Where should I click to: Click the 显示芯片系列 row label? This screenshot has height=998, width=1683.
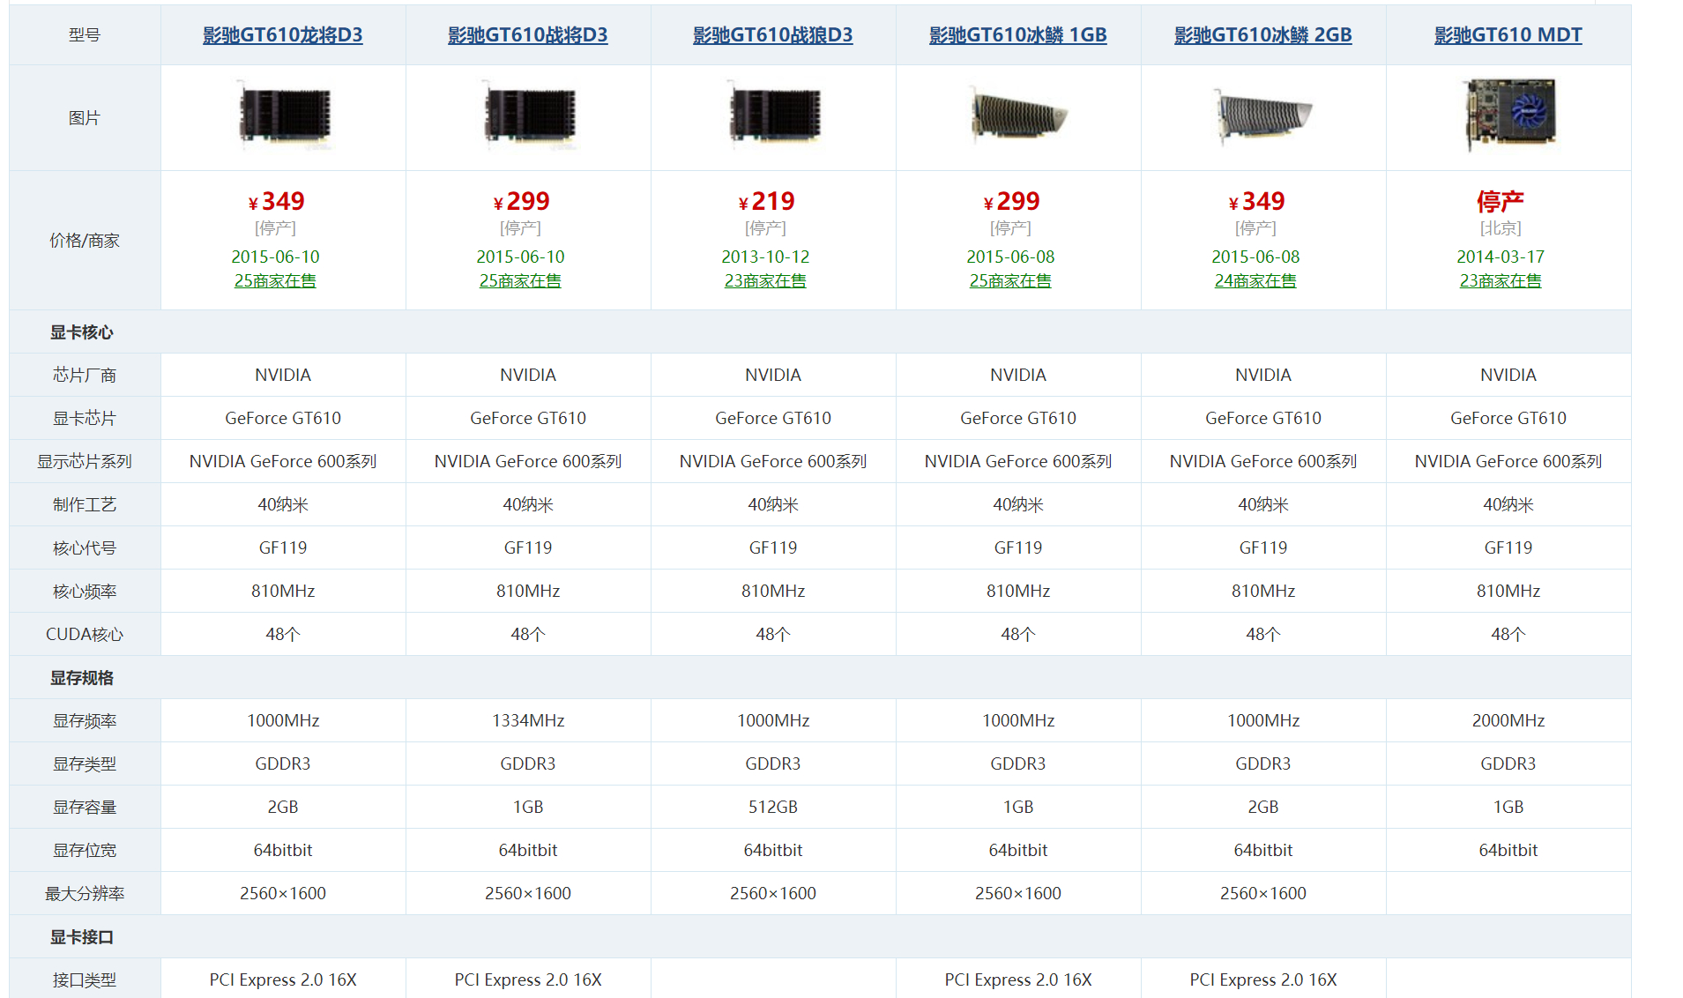(x=85, y=461)
